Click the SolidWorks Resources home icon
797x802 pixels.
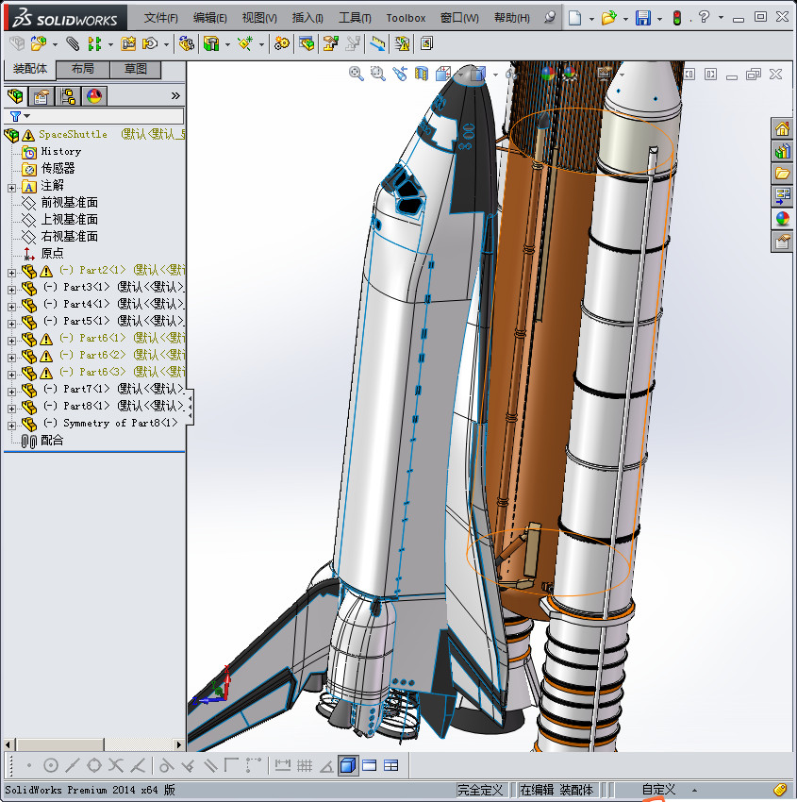tap(782, 129)
